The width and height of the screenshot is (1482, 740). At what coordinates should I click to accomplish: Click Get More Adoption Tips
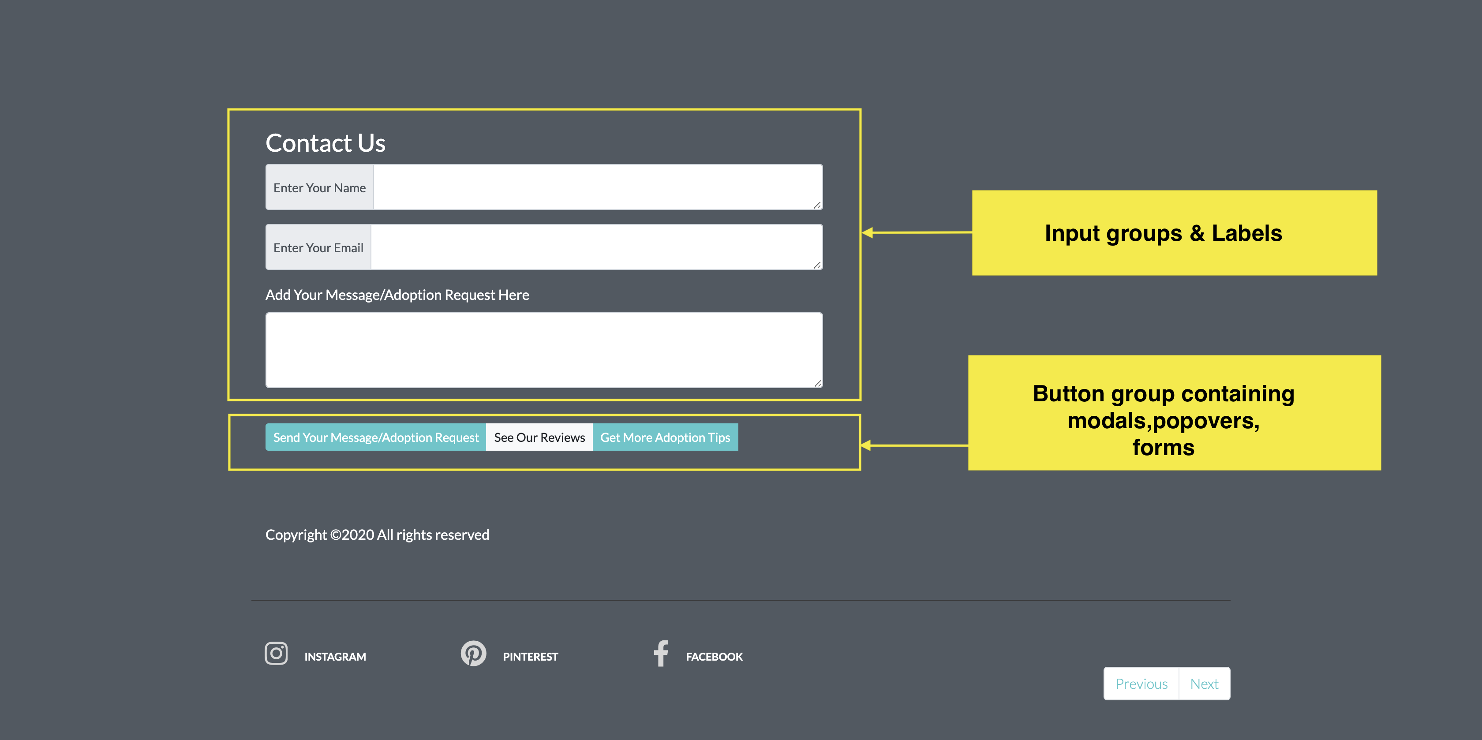(665, 437)
